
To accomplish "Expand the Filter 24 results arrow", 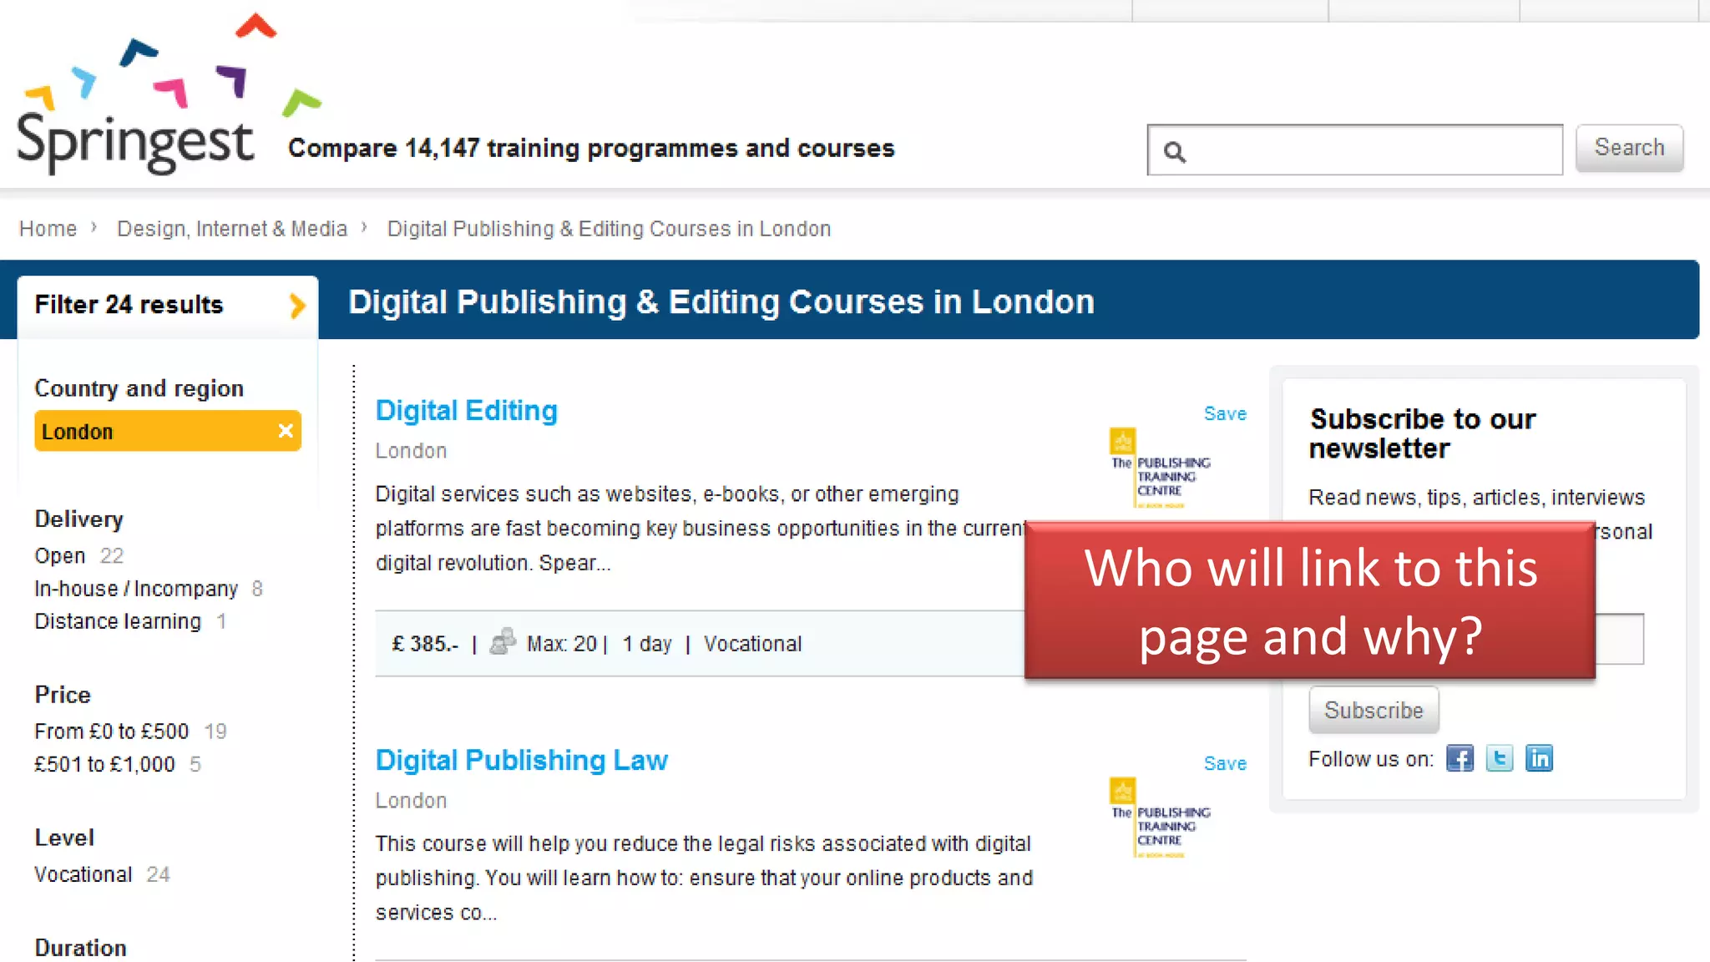I will tap(296, 306).
